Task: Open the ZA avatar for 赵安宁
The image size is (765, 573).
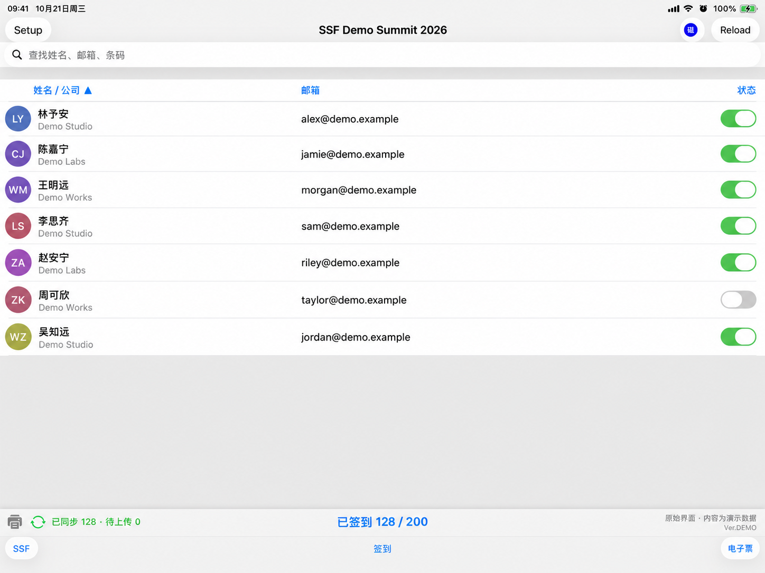Action: click(x=18, y=263)
